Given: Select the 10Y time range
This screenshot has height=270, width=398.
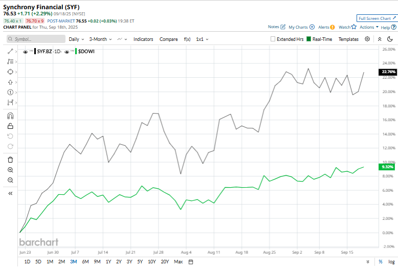Looking at the screenshot, I should point(152,262).
